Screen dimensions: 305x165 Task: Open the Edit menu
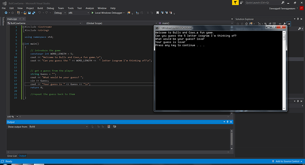[x=11, y=8]
